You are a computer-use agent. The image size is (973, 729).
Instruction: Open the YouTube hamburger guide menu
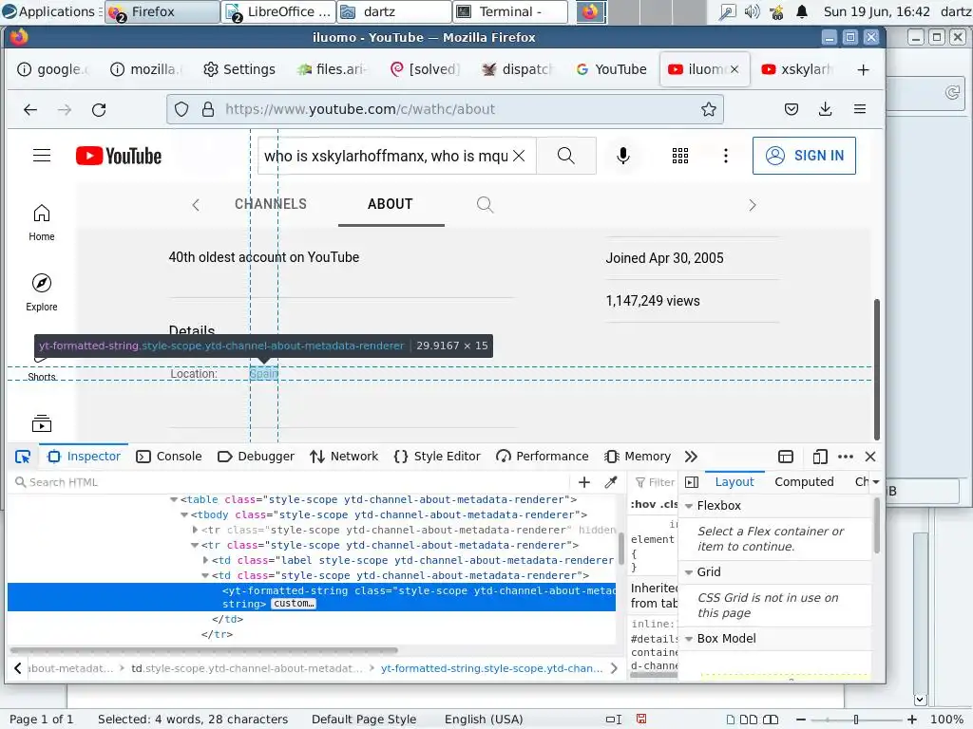pyautogui.click(x=42, y=155)
